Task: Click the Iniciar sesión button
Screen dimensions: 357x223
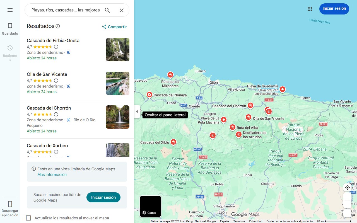Action: (x=334, y=9)
